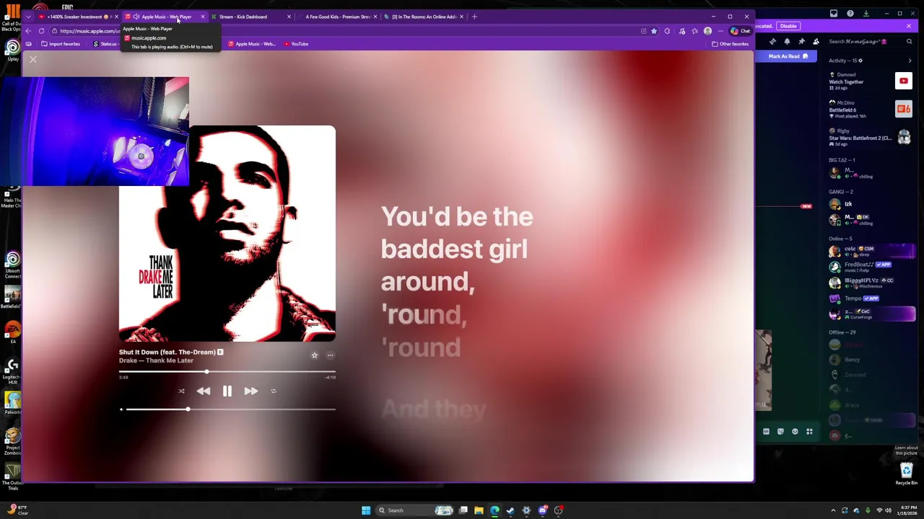Open the Discord sticker picker
The height and width of the screenshot is (519, 924).
tap(780, 432)
